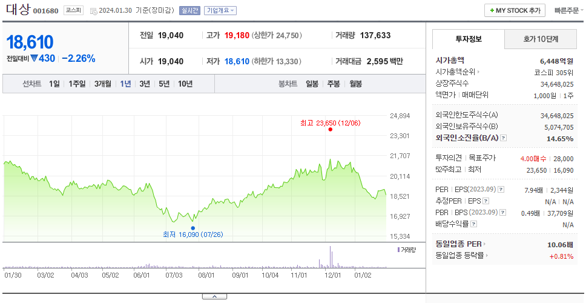
Task: Select the 3개월 line chart period
Action: click(x=103, y=84)
